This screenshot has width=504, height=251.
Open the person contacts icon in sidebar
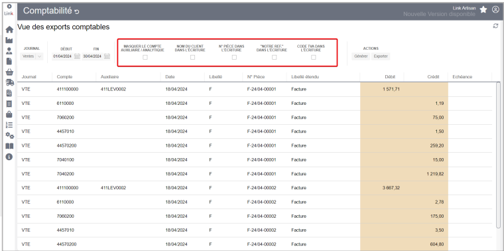[x=9, y=50]
